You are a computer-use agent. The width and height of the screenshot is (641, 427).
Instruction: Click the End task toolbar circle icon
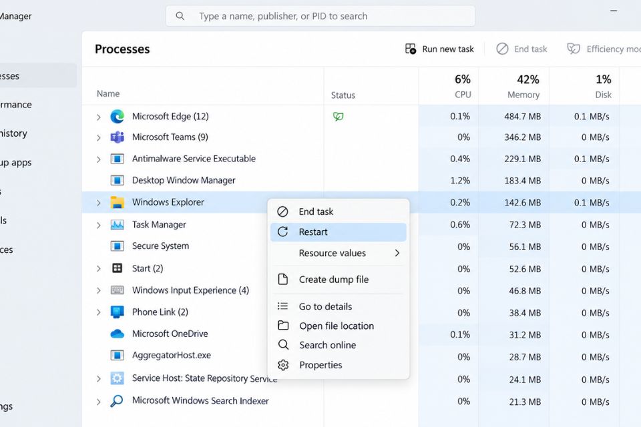click(502, 49)
